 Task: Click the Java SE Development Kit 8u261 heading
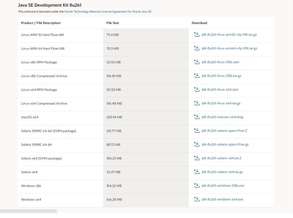click(x=50, y=5)
